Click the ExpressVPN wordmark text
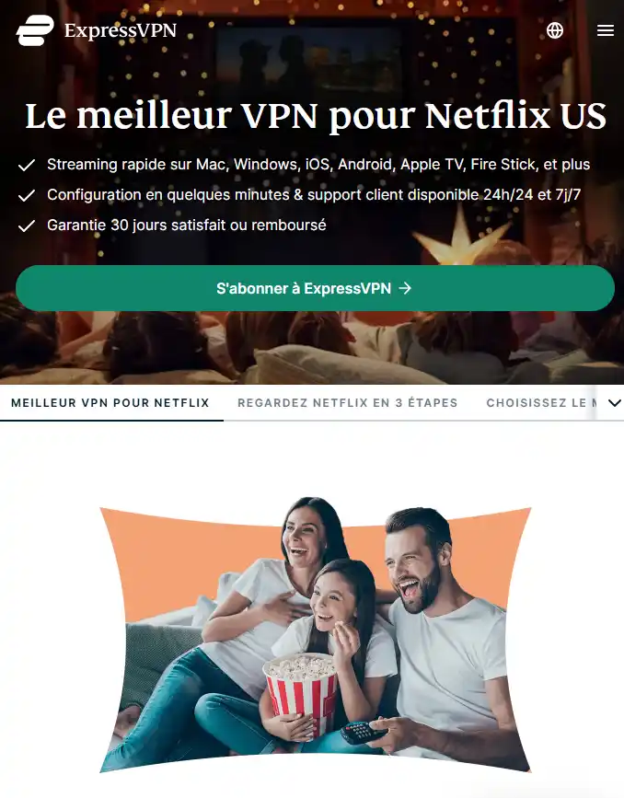 121,30
